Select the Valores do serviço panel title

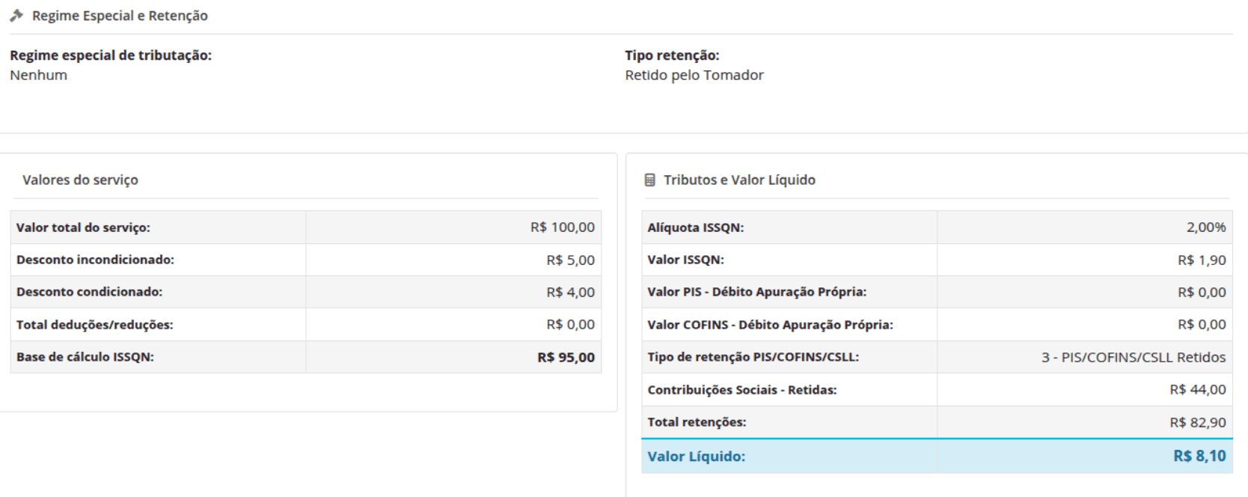(80, 180)
